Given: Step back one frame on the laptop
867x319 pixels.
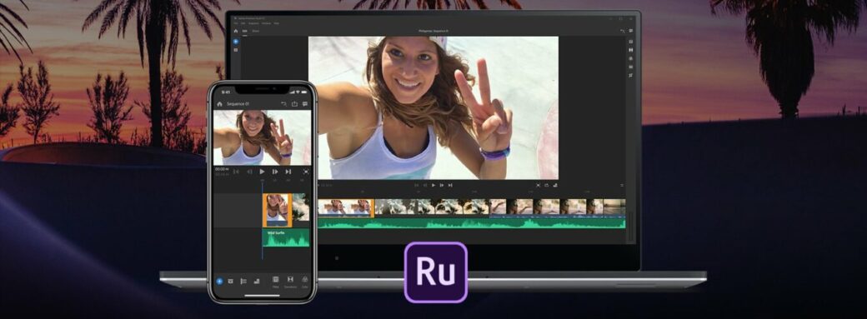Looking at the screenshot, I should [425, 185].
